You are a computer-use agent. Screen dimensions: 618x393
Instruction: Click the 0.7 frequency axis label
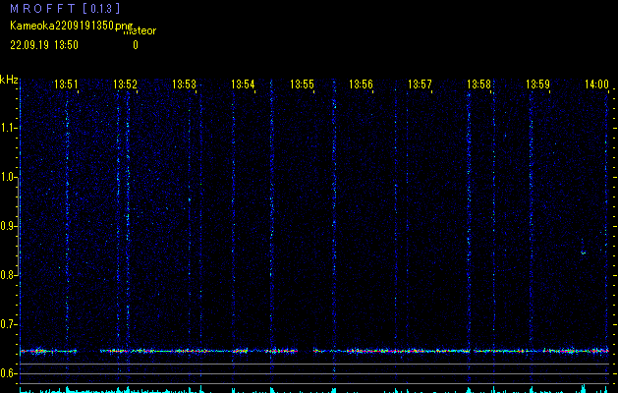(9, 324)
